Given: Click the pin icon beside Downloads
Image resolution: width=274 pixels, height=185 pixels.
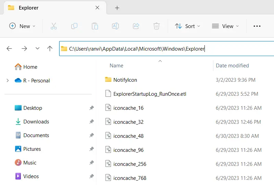Looking at the screenshot, I should [x=91, y=121].
